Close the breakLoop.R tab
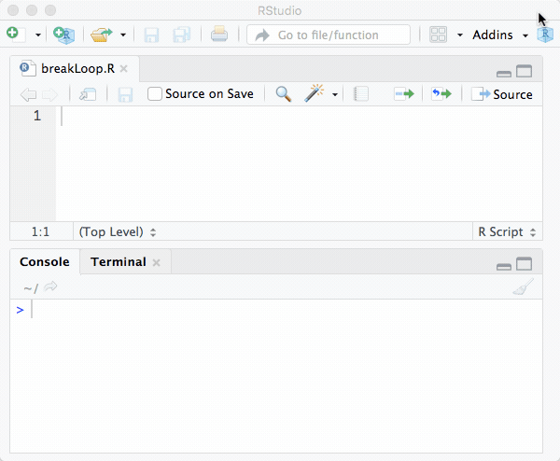 click(123, 68)
